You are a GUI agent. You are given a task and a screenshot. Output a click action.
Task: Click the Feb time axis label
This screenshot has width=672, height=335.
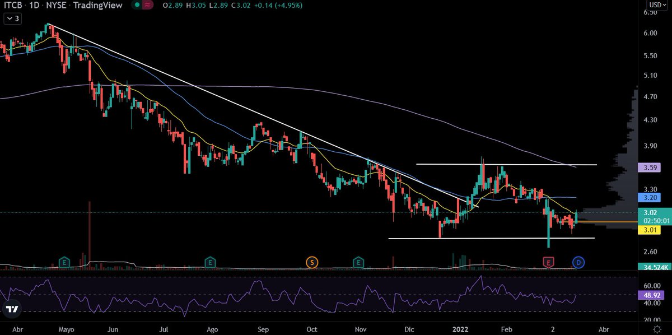pyautogui.click(x=506, y=328)
